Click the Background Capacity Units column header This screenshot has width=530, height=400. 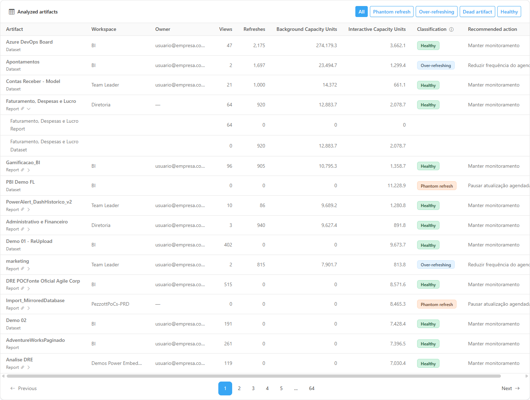coord(307,29)
